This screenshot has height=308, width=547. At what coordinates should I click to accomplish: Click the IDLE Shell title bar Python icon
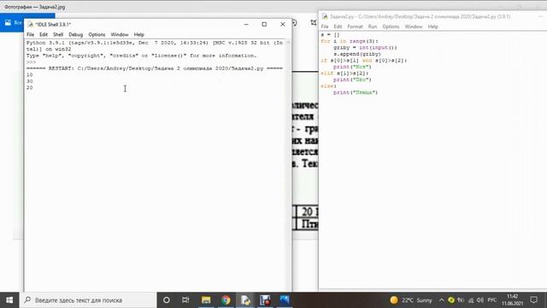pyautogui.click(x=31, y=24)
